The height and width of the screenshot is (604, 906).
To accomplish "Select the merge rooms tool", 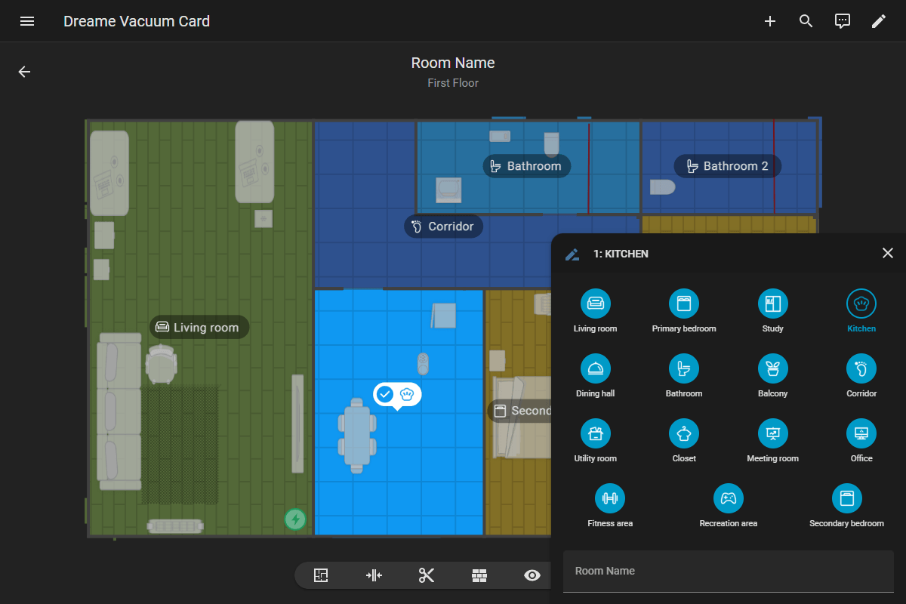I will point(374,576).
